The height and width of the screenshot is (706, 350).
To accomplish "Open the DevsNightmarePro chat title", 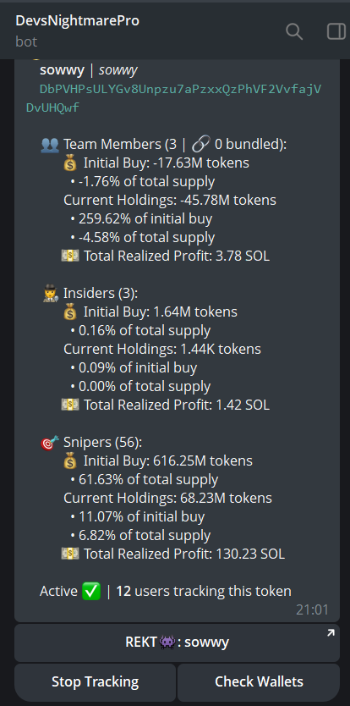I will [78, 20].
